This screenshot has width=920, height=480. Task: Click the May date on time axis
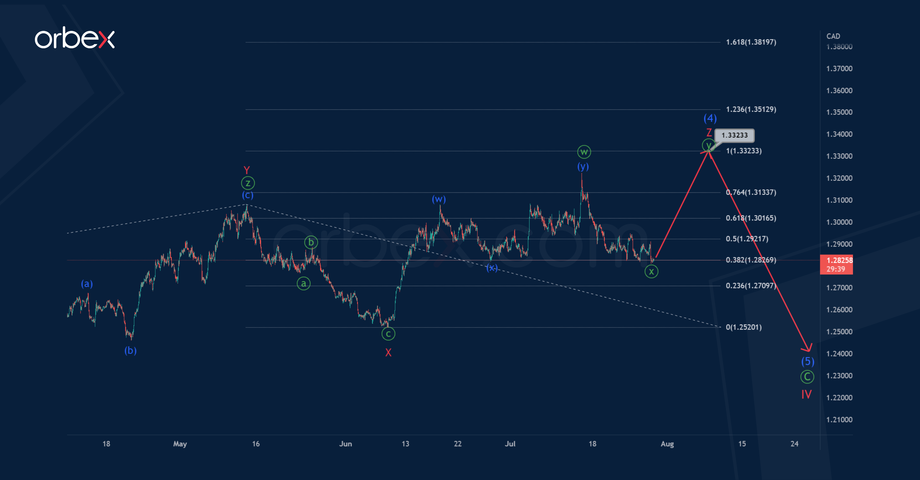point(180,444)
